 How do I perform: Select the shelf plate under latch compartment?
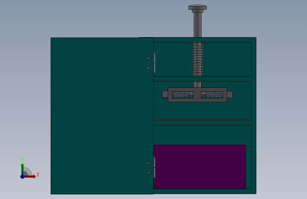tap(203, 120)
